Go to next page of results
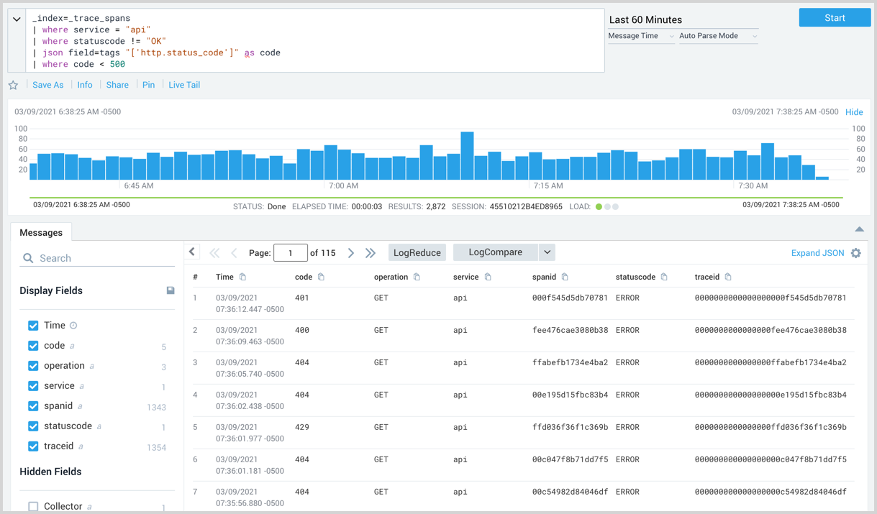 click(x=351, y=253)
